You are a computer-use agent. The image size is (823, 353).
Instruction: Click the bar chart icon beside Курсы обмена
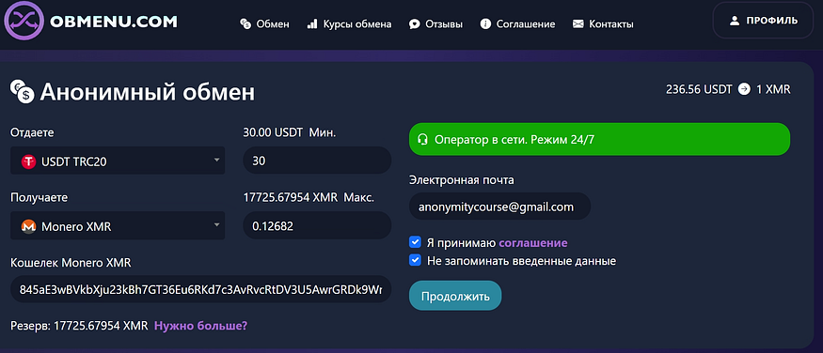(312, 23)
